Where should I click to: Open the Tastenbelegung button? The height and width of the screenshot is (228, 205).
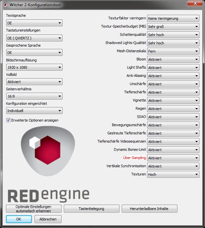coord(91,209)
